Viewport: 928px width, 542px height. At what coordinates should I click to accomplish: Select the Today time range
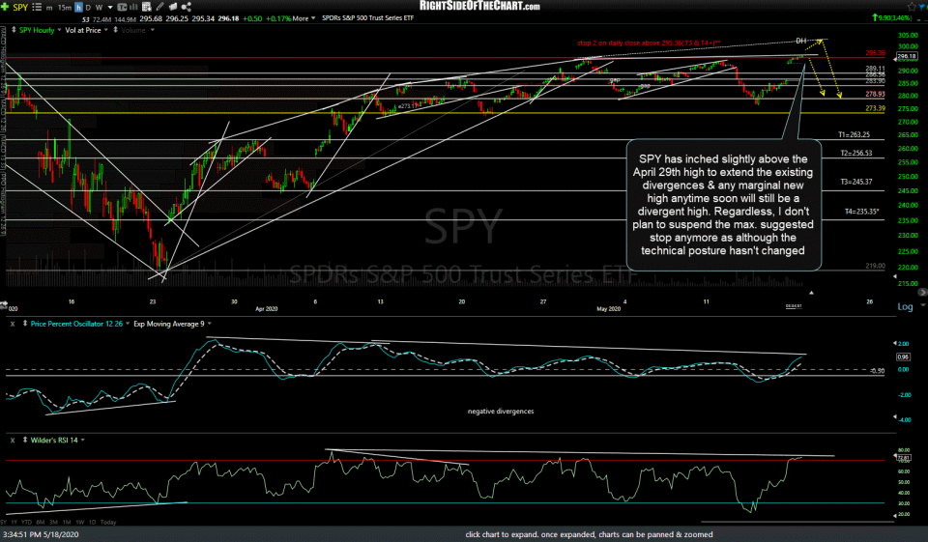[x=108, y=523]
